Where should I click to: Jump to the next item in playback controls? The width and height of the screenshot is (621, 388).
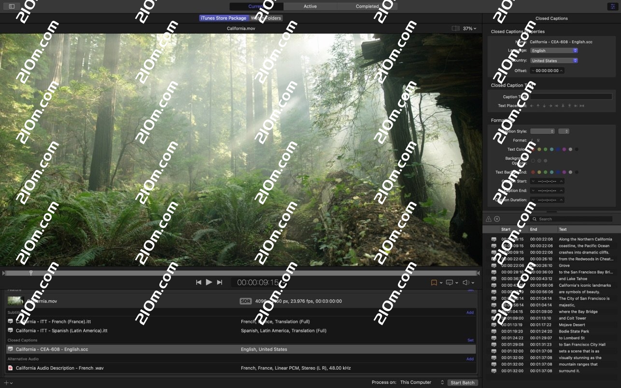[220, 282]
